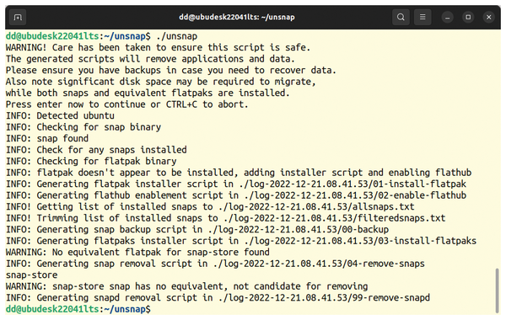Open a new terminal tab

[x=18, y=17]
